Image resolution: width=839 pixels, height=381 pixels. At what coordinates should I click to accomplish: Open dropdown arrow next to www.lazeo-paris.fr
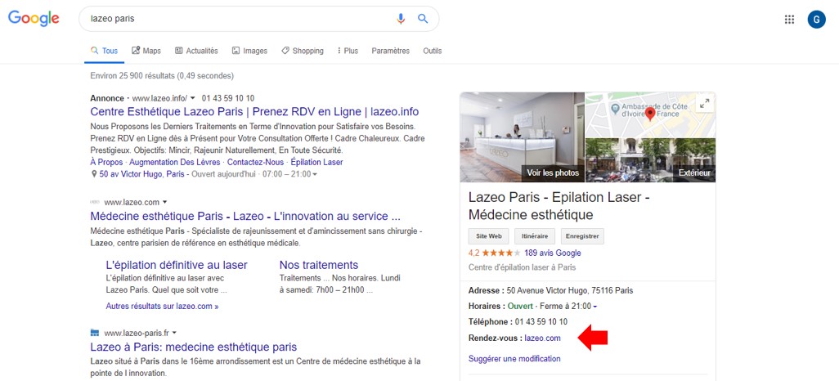coord(174,333)
